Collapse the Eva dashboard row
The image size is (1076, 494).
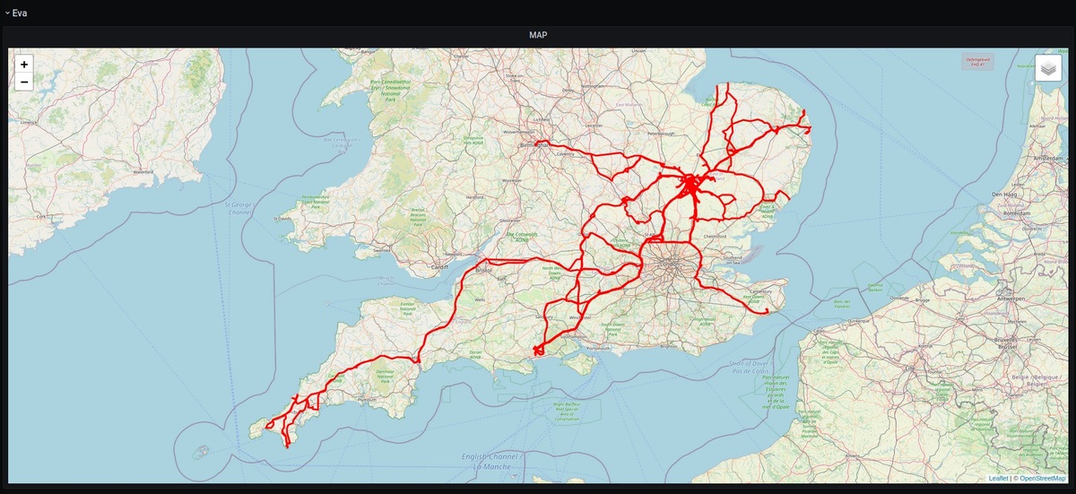(7, 13)
